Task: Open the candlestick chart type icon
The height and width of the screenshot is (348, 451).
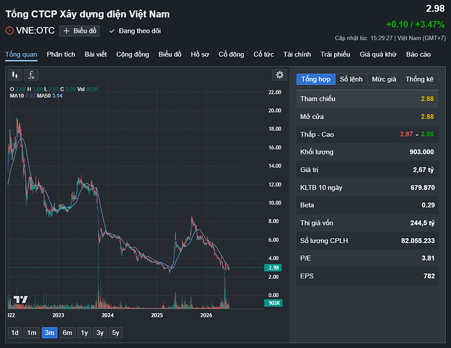Action: [15, 75]
